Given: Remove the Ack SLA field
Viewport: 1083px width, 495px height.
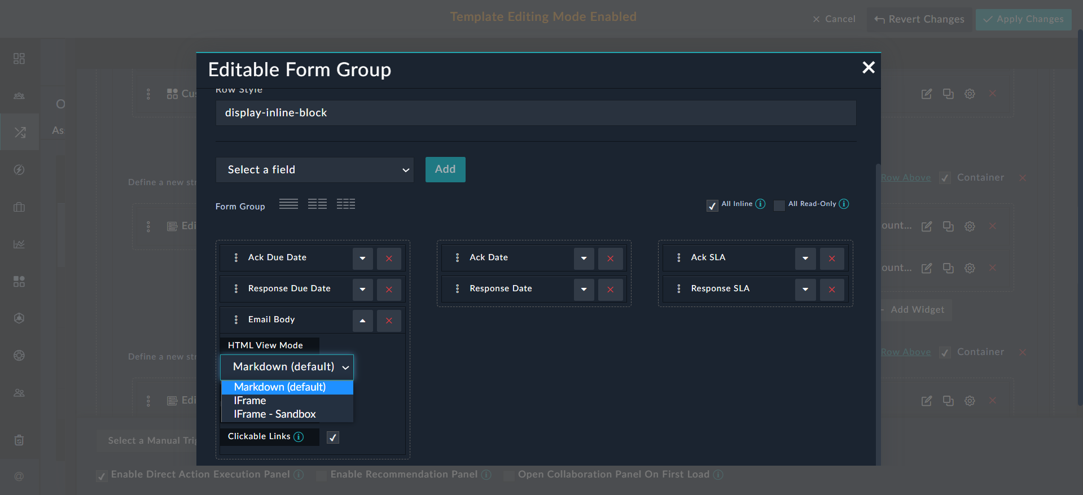Looking at the screenshot, I should pos(832,259).
